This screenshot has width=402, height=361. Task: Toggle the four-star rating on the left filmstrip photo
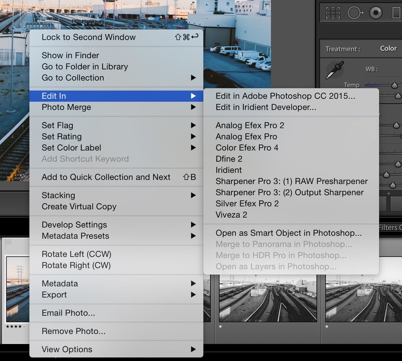[x=14, y=326]
